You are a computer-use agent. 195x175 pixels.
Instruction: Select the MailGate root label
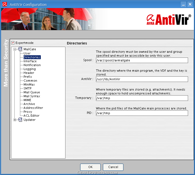coord(30,49)
